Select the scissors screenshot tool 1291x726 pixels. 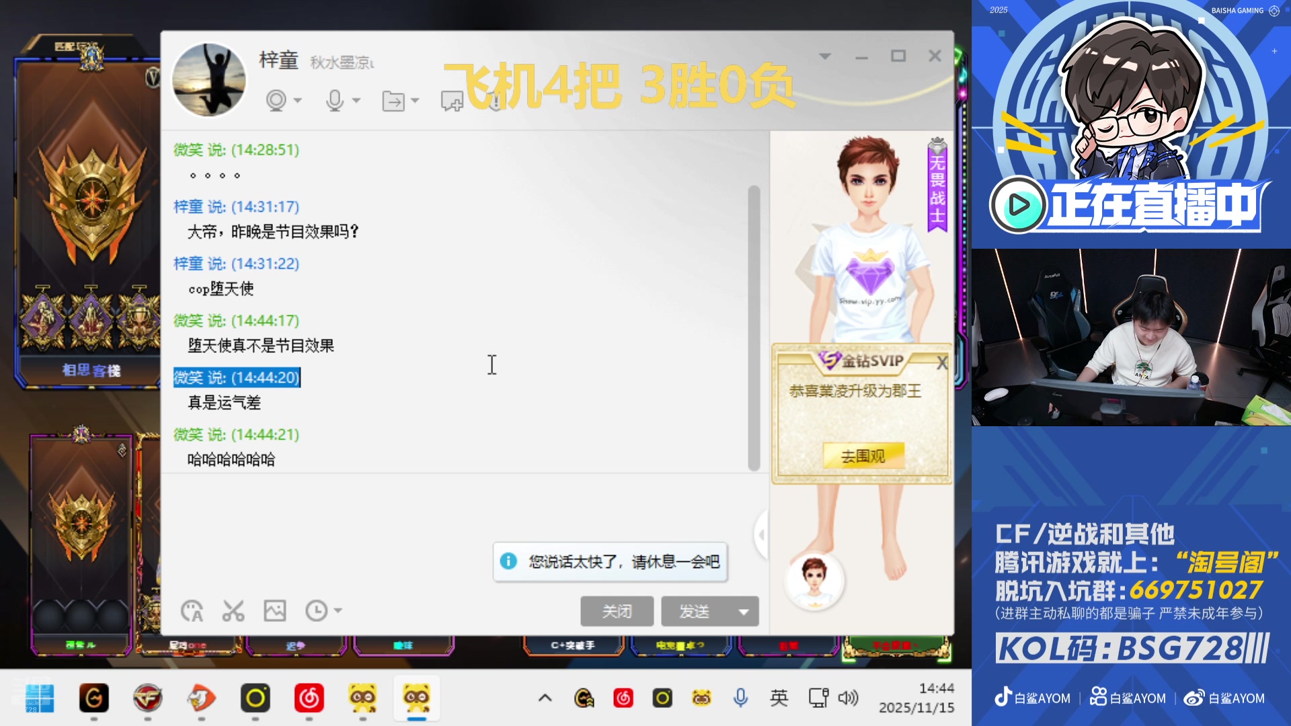click(x=233, y=611)
